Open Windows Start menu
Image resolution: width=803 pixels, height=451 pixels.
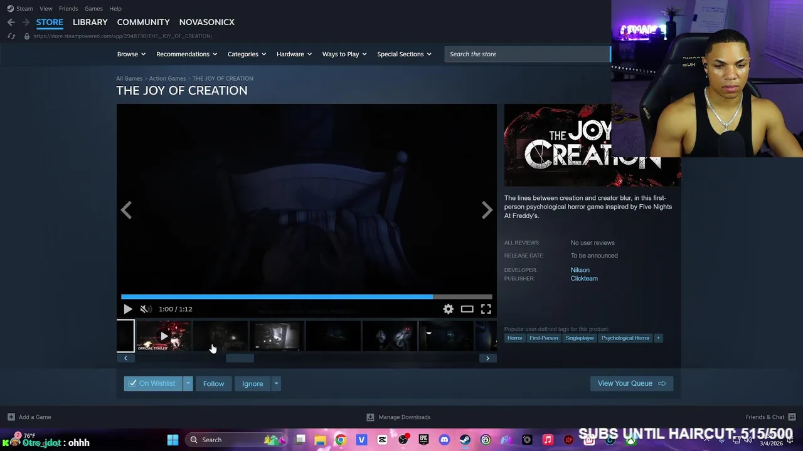click(x=173, y=440)
